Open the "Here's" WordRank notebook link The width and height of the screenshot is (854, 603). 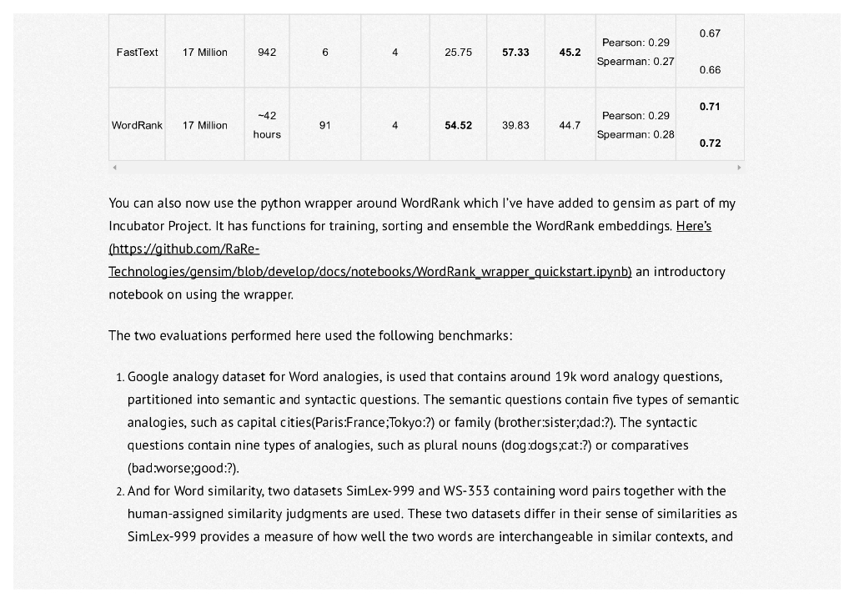(x=693, y=226)
